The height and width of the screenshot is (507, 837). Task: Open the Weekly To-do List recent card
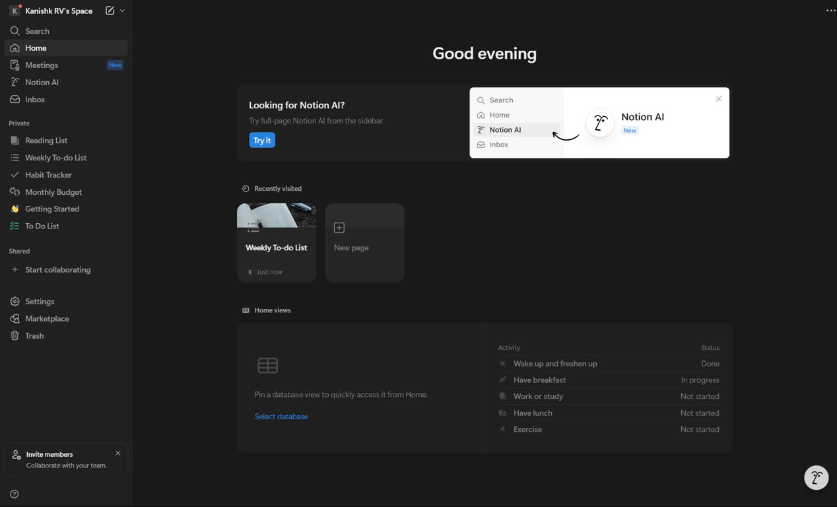point(277,243)
